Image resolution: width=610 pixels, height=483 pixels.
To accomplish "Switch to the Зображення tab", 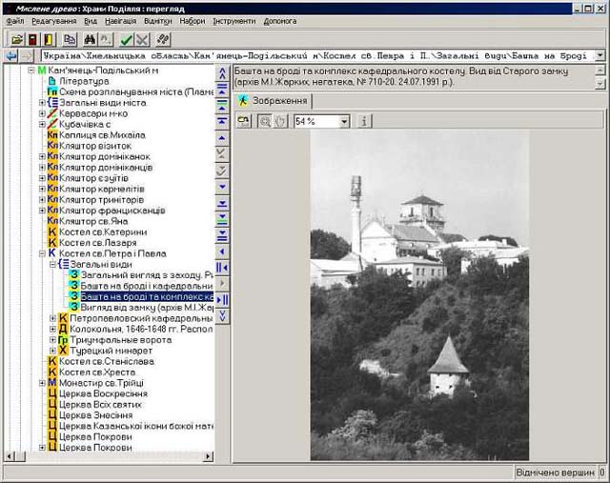I will [274, 100].
